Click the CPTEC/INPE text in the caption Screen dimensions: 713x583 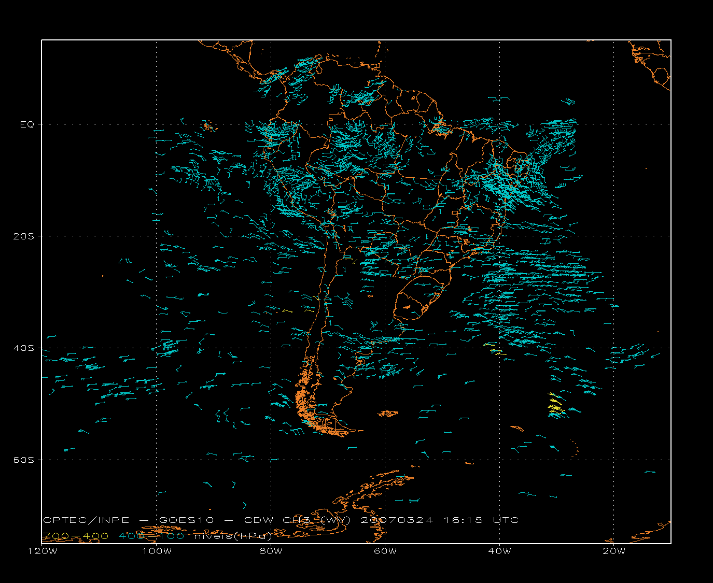click(x=87, y=520)
